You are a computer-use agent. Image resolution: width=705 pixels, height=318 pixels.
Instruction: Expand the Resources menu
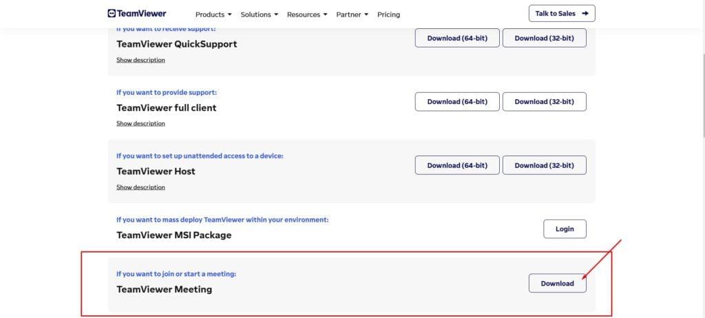[x=307, y=14]
